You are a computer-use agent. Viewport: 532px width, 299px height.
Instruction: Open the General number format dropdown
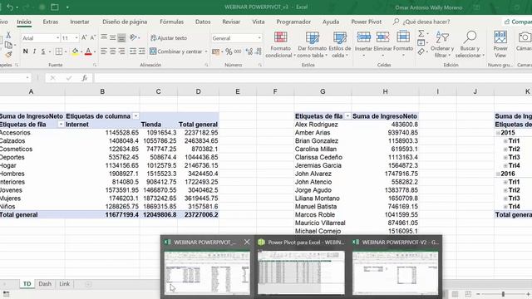pyautogui.click(x=259, y=38)
